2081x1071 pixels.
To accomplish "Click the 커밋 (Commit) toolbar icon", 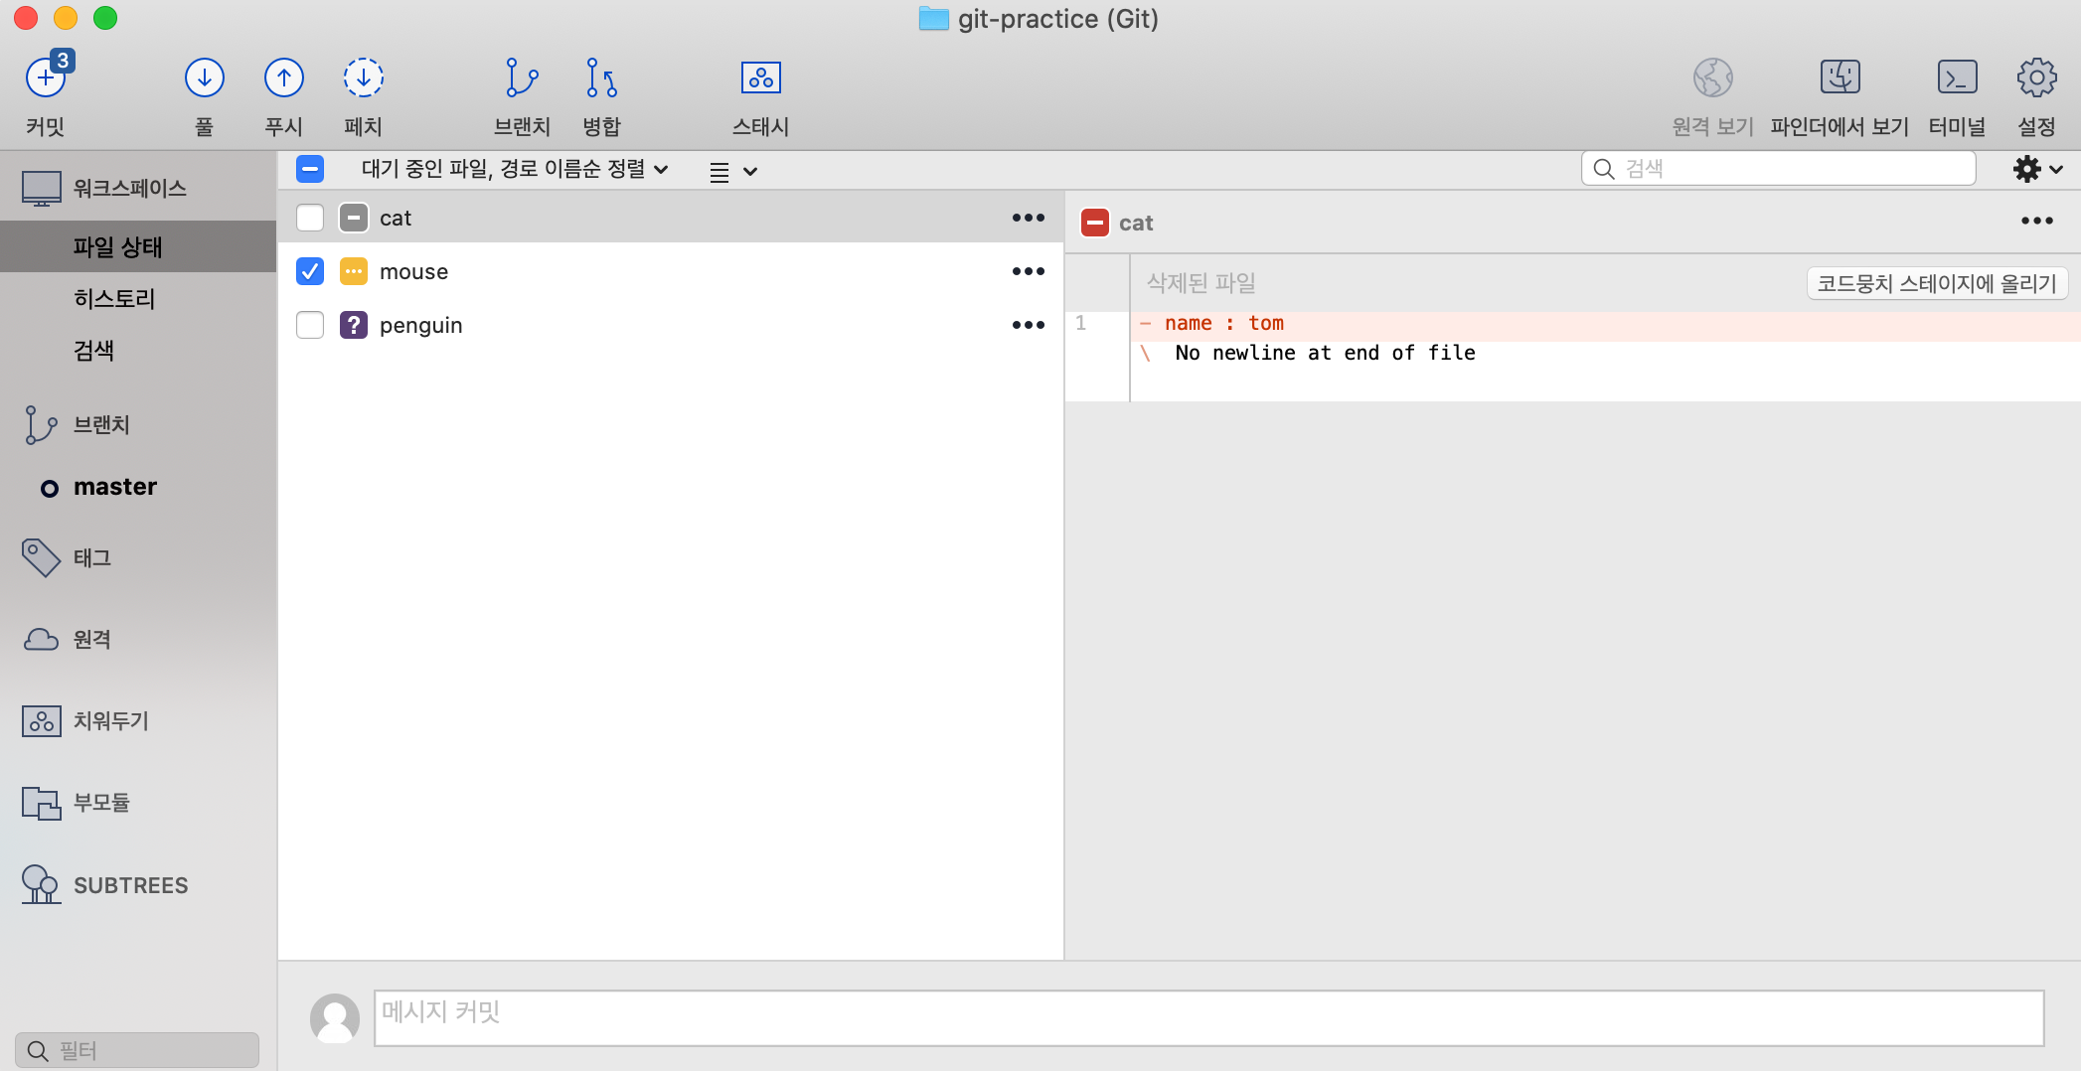I will point(46,77).
